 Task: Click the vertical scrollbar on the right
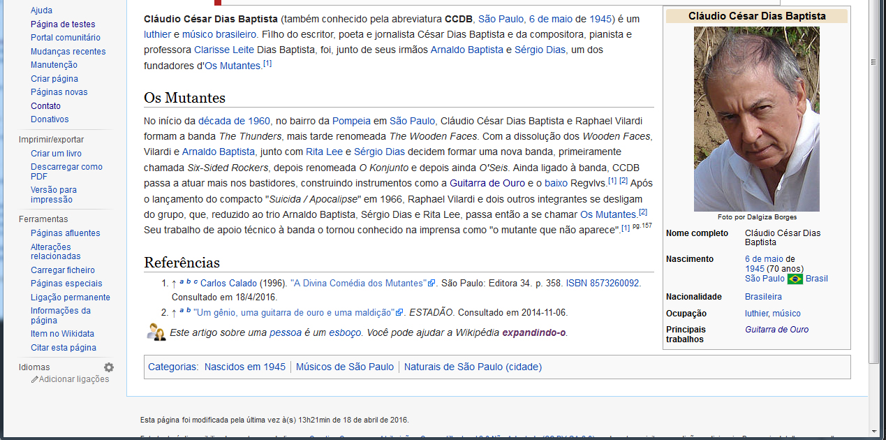point(873,210)
